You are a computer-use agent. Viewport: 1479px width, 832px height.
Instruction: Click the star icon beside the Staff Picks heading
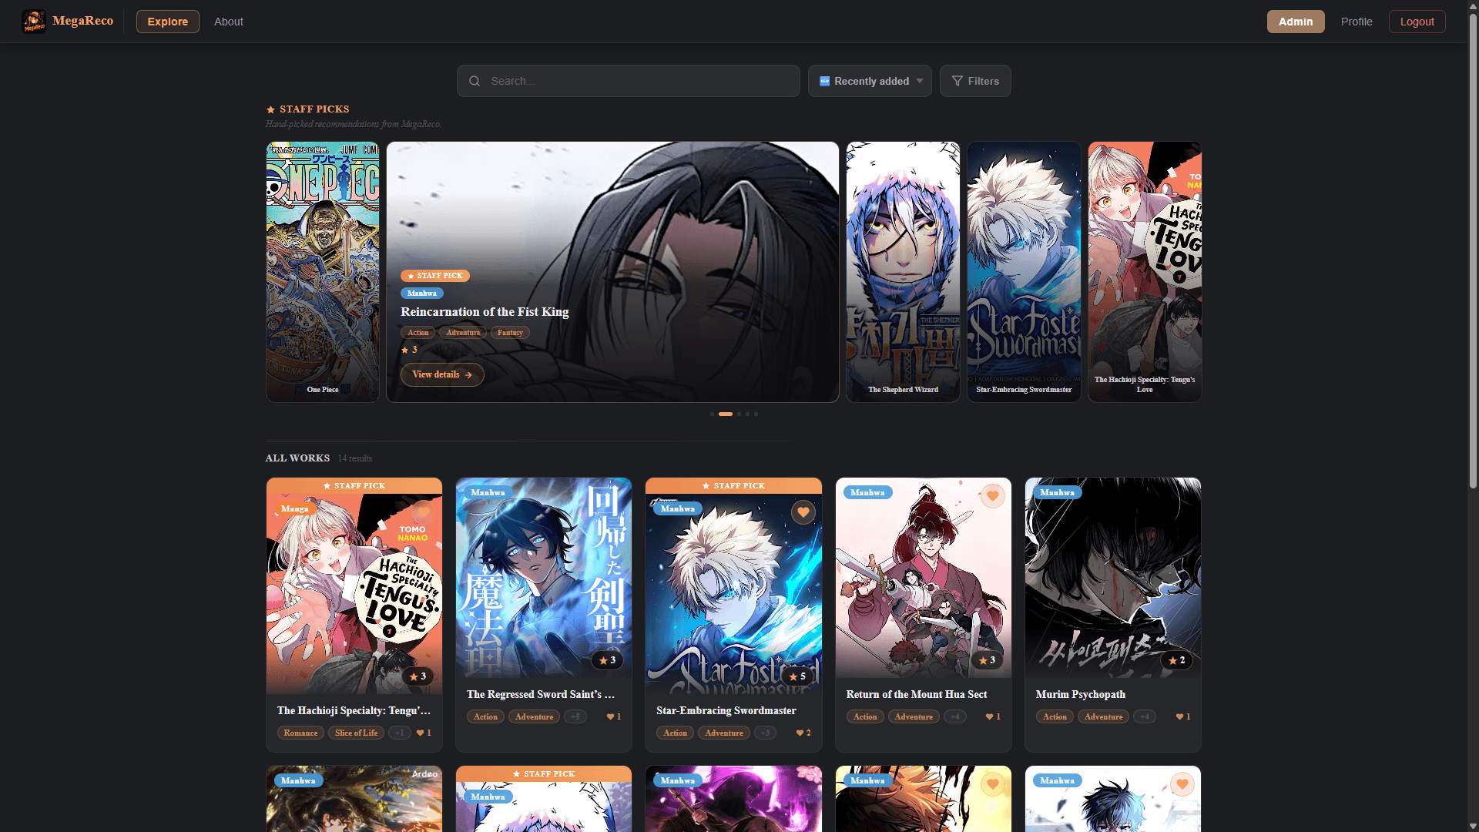[x=270, y=109]
